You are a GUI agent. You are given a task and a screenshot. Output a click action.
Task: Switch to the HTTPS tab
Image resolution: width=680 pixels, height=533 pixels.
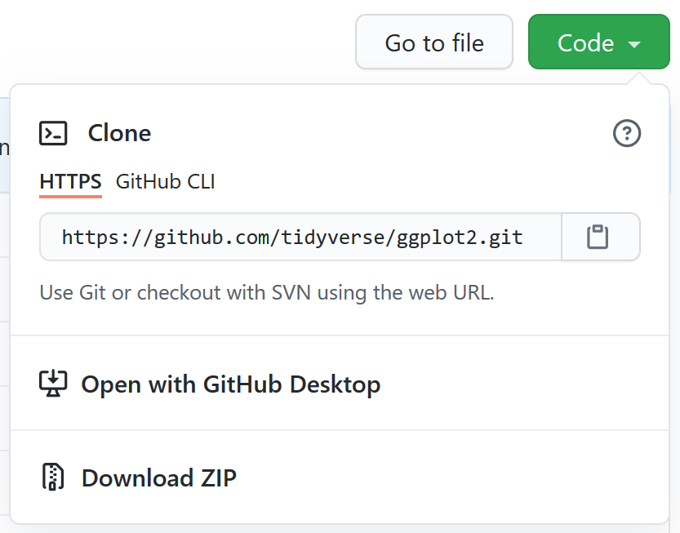coord(70,181)
